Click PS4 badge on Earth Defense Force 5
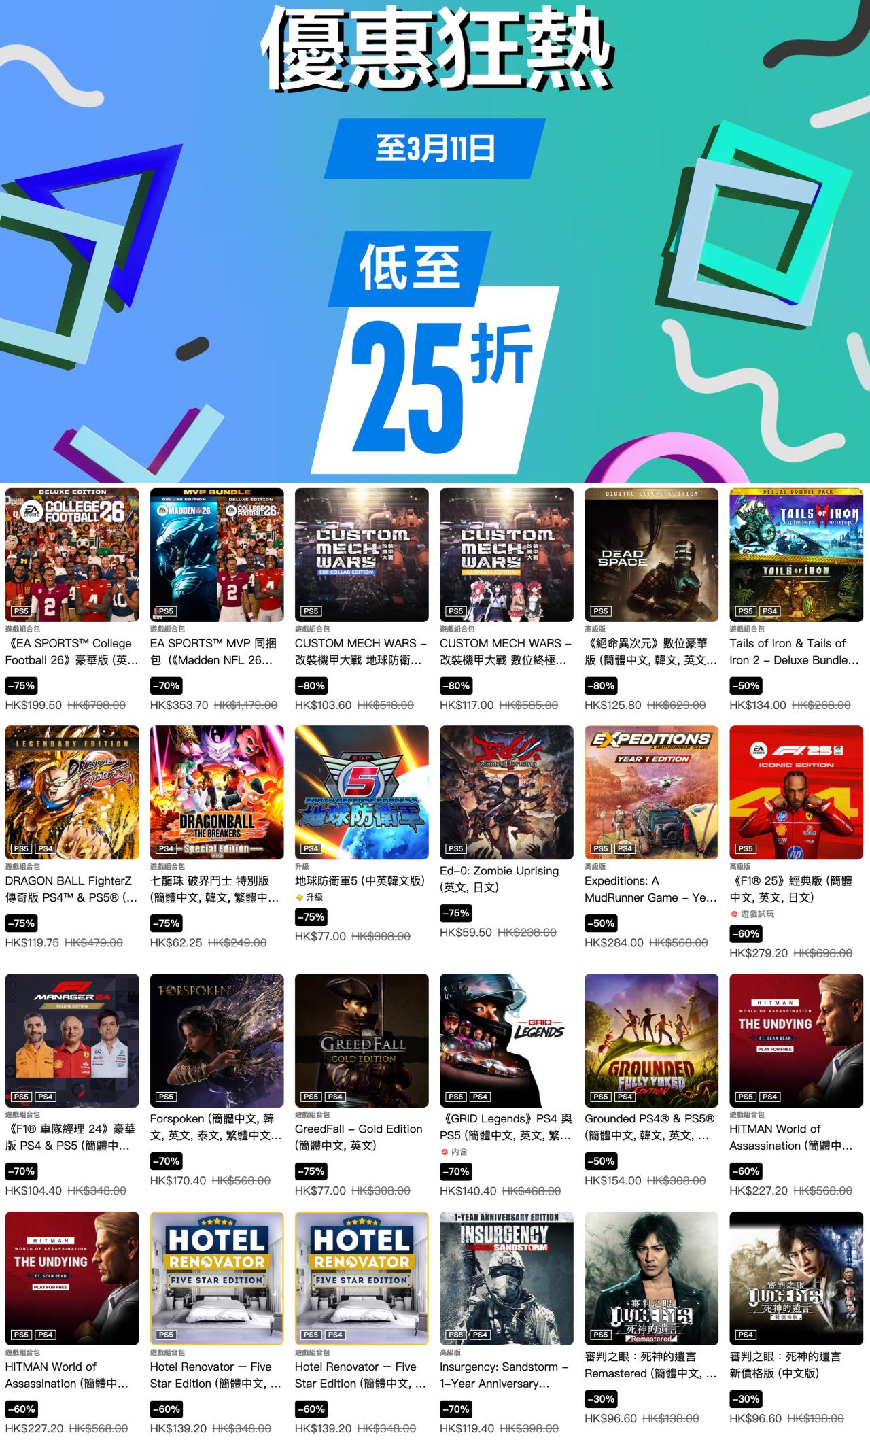Viewport: 870px width, 1442px height. coord(311,848)
